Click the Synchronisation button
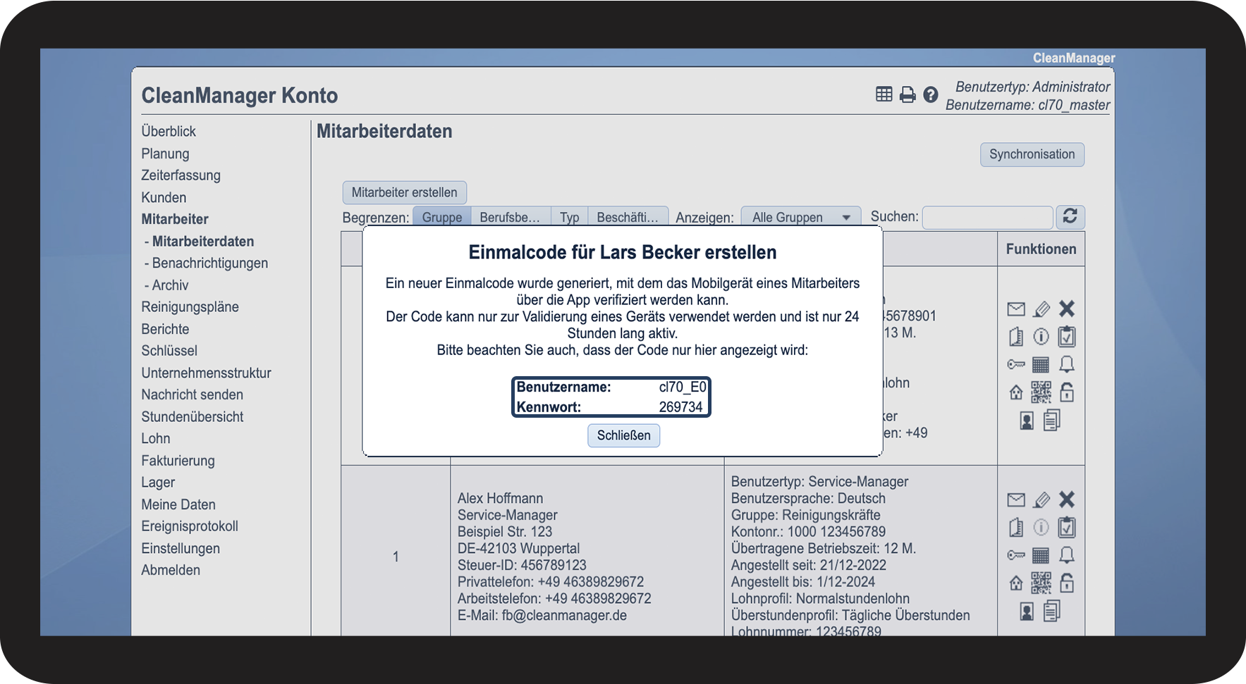Screen dimensions: 1246x684 tap(1032, 154)
